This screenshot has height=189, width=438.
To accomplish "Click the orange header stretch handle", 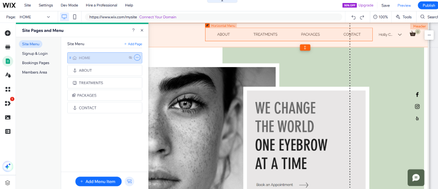I will [x=305, y=47].
